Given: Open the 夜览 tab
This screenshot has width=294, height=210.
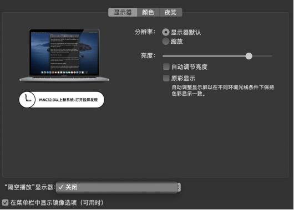Looking at the screenshot, I should 170,12.
